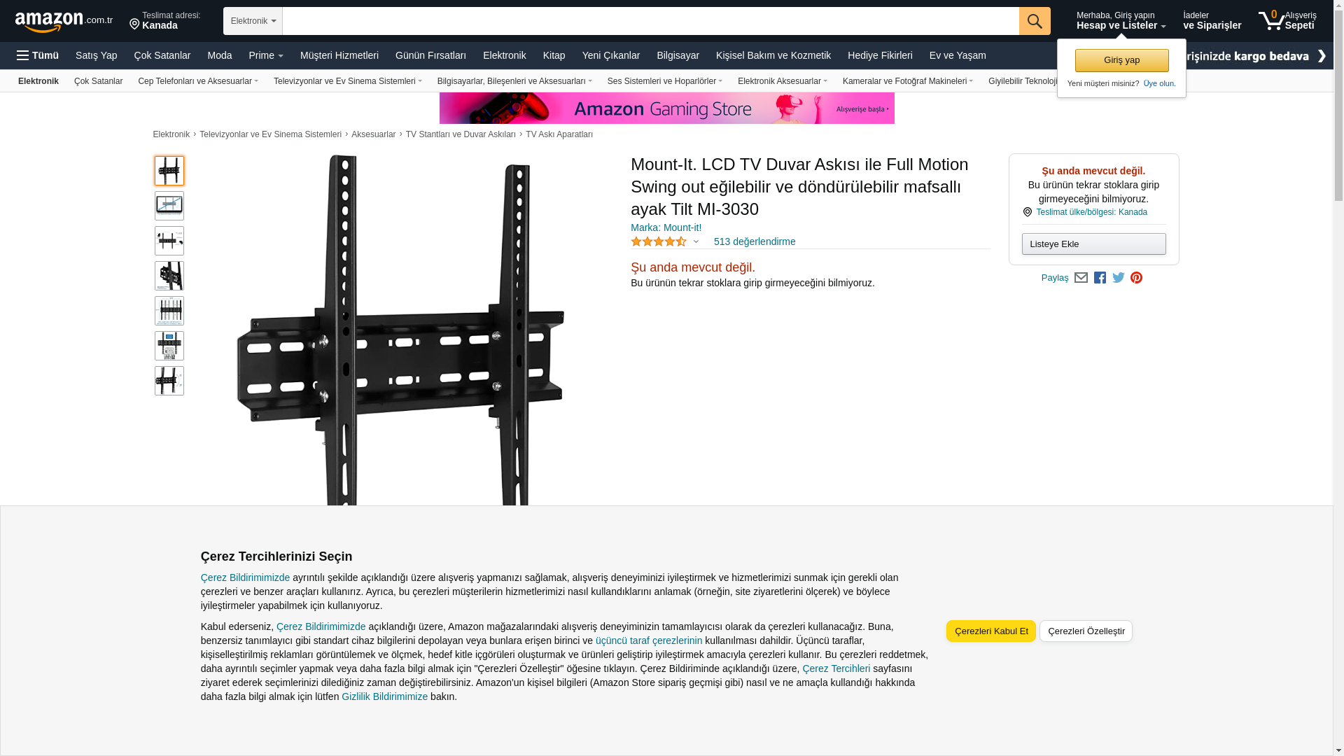Expand the Elektronik search category dropdown
The width and height of the screenshot is (1344, 756).
coord(253,21)
